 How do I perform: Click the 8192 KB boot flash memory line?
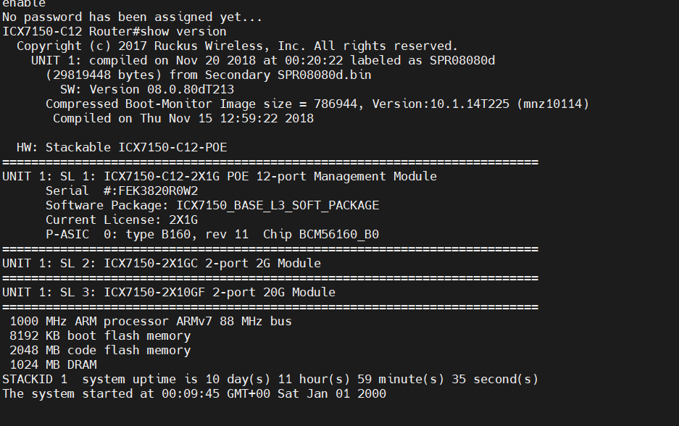coord(100,335)
